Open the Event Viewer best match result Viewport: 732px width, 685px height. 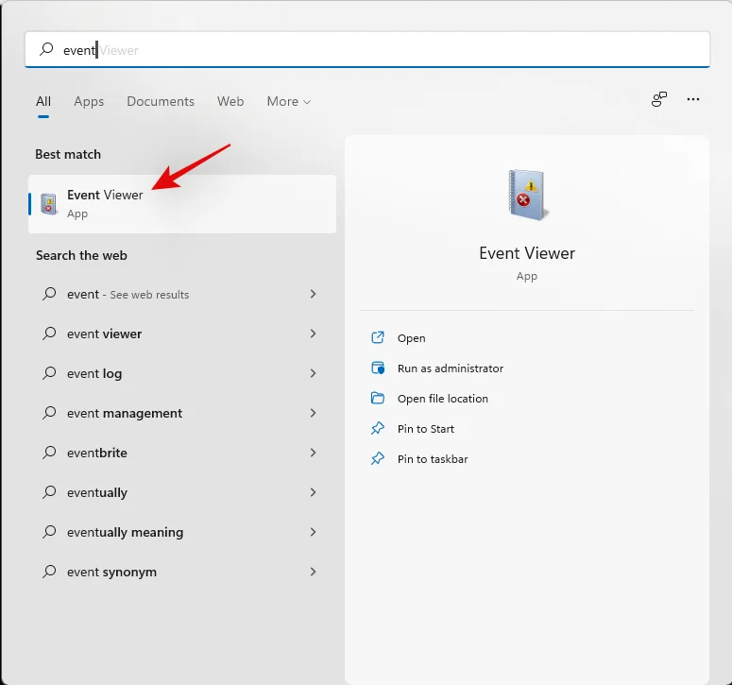(182, 204)
